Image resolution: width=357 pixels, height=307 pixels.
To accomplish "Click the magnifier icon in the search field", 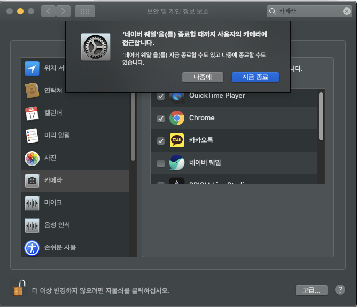I will (x=273, y=11).
